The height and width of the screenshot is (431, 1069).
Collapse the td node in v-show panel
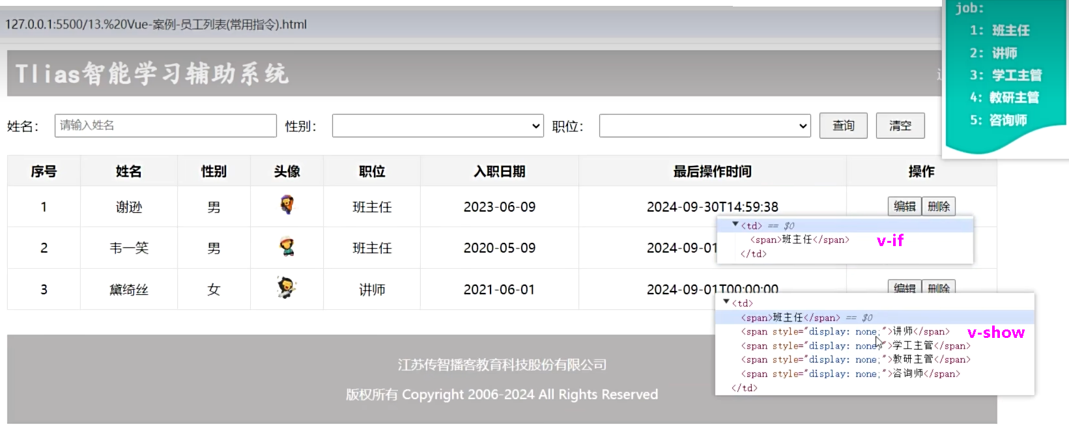pyautogui.click(x=726, y=302)
